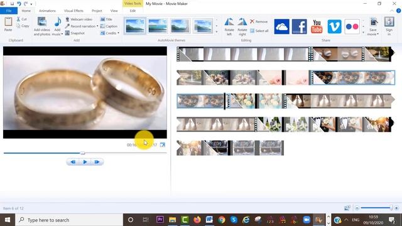
Task: Add a Caption to the clip
Action: click(109, 26)
